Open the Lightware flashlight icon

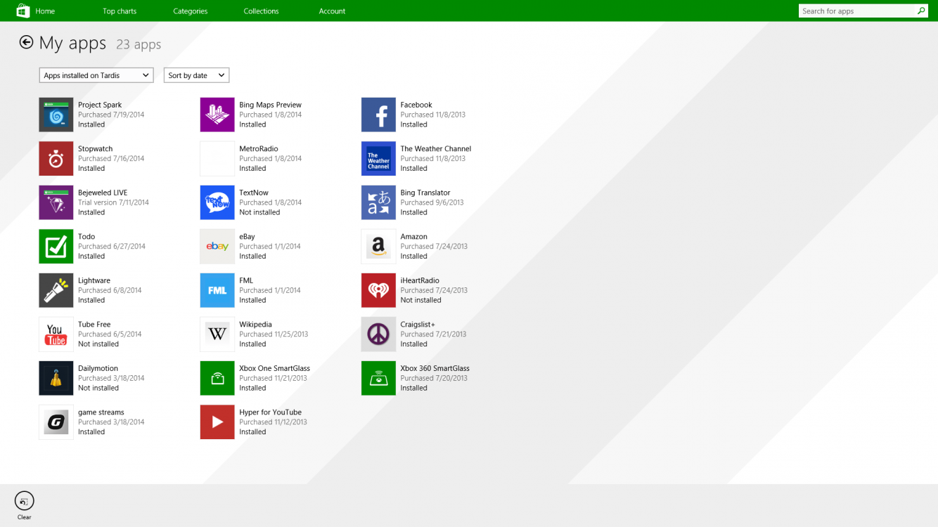[x=56, y=290]
